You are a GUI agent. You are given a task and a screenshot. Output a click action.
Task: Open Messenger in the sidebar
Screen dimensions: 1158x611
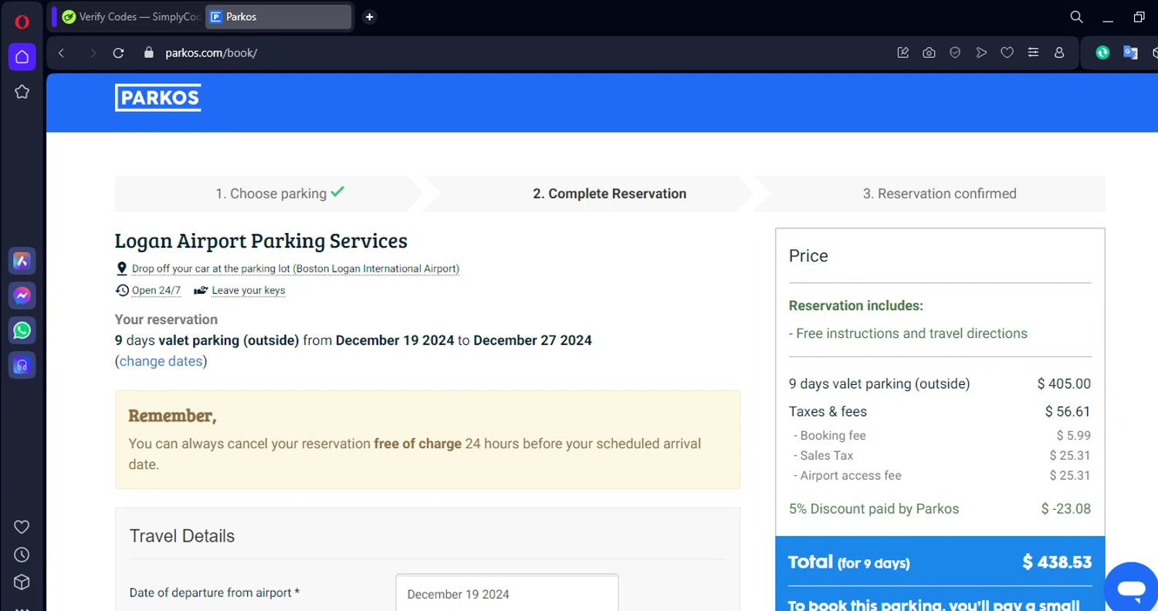22,295
